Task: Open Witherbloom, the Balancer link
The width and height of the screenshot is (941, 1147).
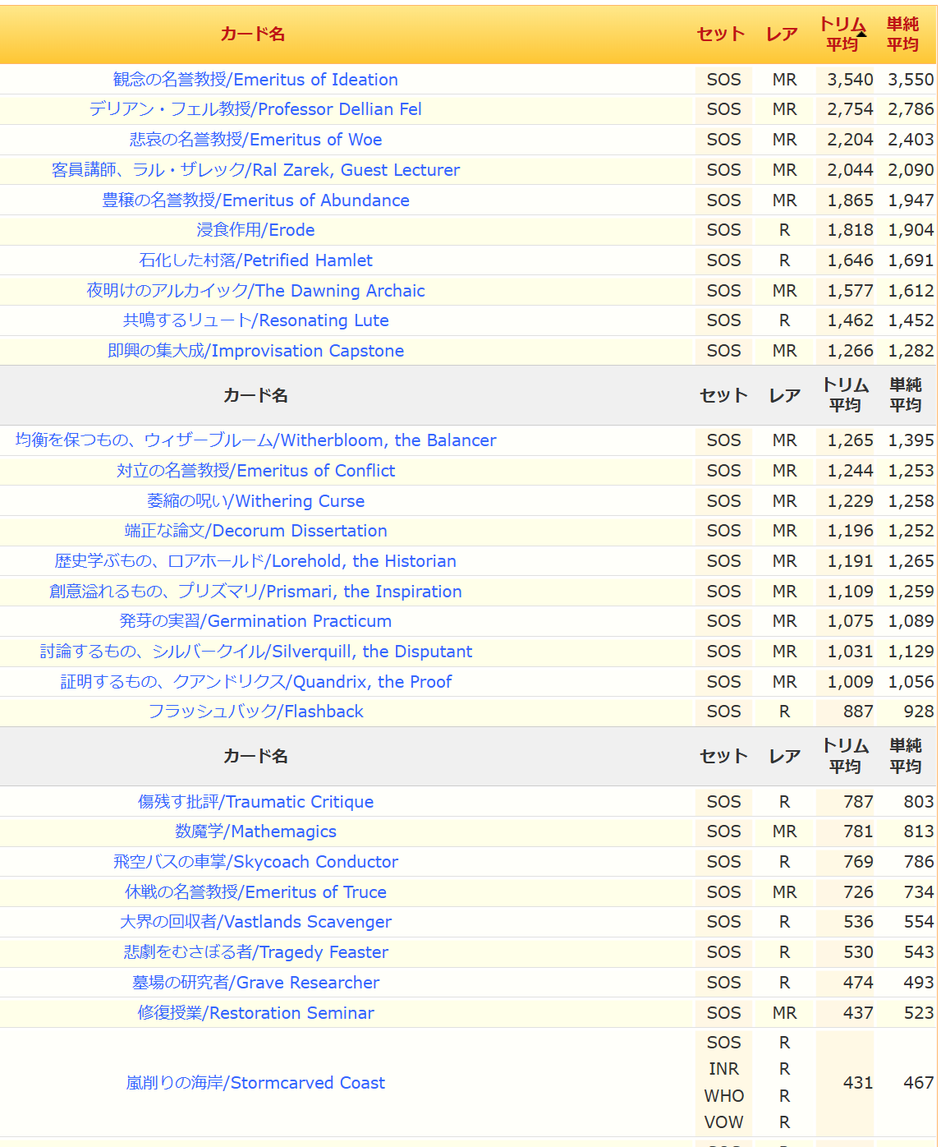Action: [x=255, y=440]
